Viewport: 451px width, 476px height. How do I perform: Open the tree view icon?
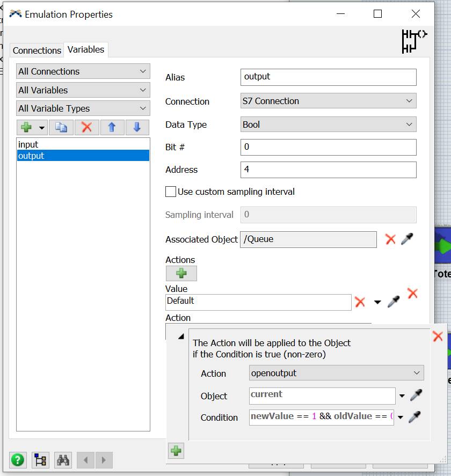coord(40,460)
